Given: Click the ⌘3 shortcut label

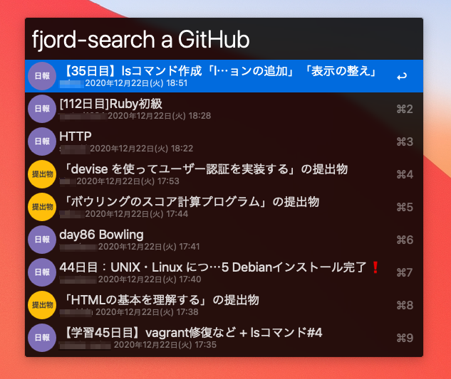Looking at the screenshot, I should (x=405, y=142).
